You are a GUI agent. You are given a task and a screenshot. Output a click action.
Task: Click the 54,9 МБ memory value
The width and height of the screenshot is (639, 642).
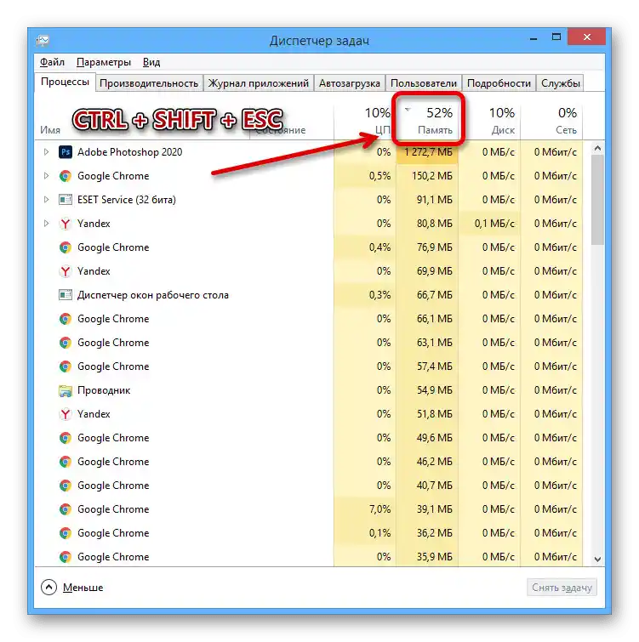435,390
